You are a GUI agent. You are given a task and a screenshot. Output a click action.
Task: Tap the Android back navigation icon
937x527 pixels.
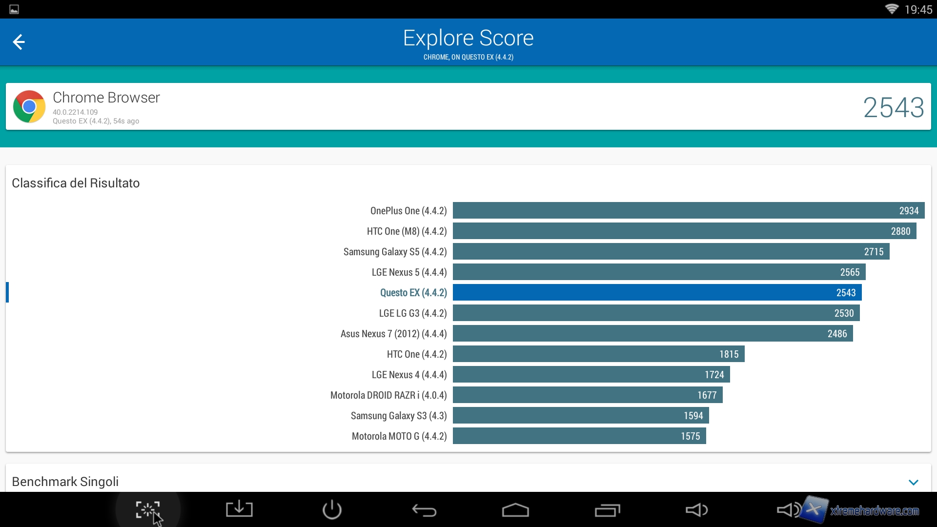pyautogui.click(x=424, y=510)
